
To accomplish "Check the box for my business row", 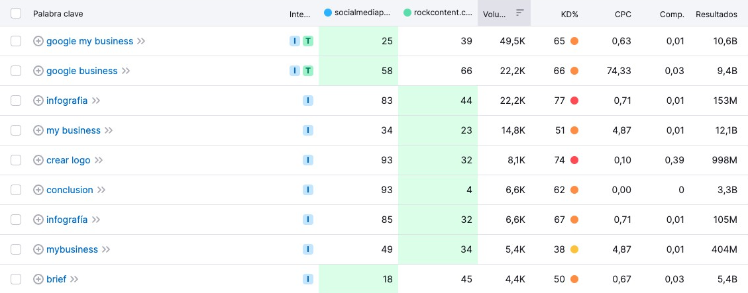I will tap(16, 130).
